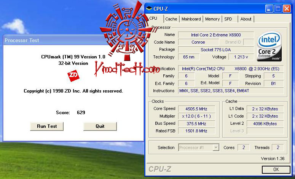The width and height of the screenshot is (295, 179).
Task: Click the Cores count value '2'
Action: tap(244, 148)
